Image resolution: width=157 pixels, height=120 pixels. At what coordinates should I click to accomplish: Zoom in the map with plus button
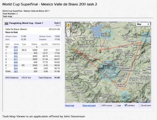(x=68, y=31)
